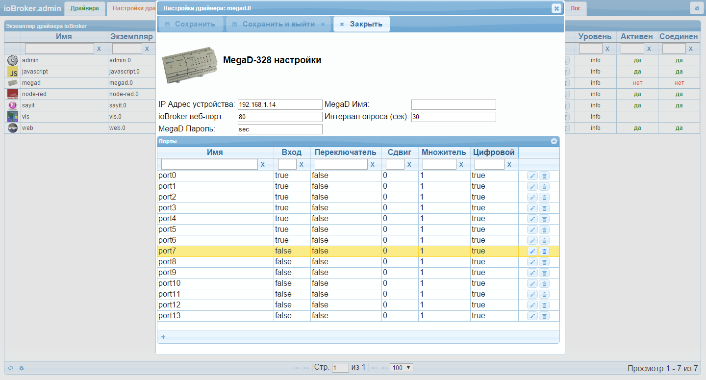Sort ports by Цифровой column header
The width and height of the screenshot is (706, 380).
(x=494, y=152)
